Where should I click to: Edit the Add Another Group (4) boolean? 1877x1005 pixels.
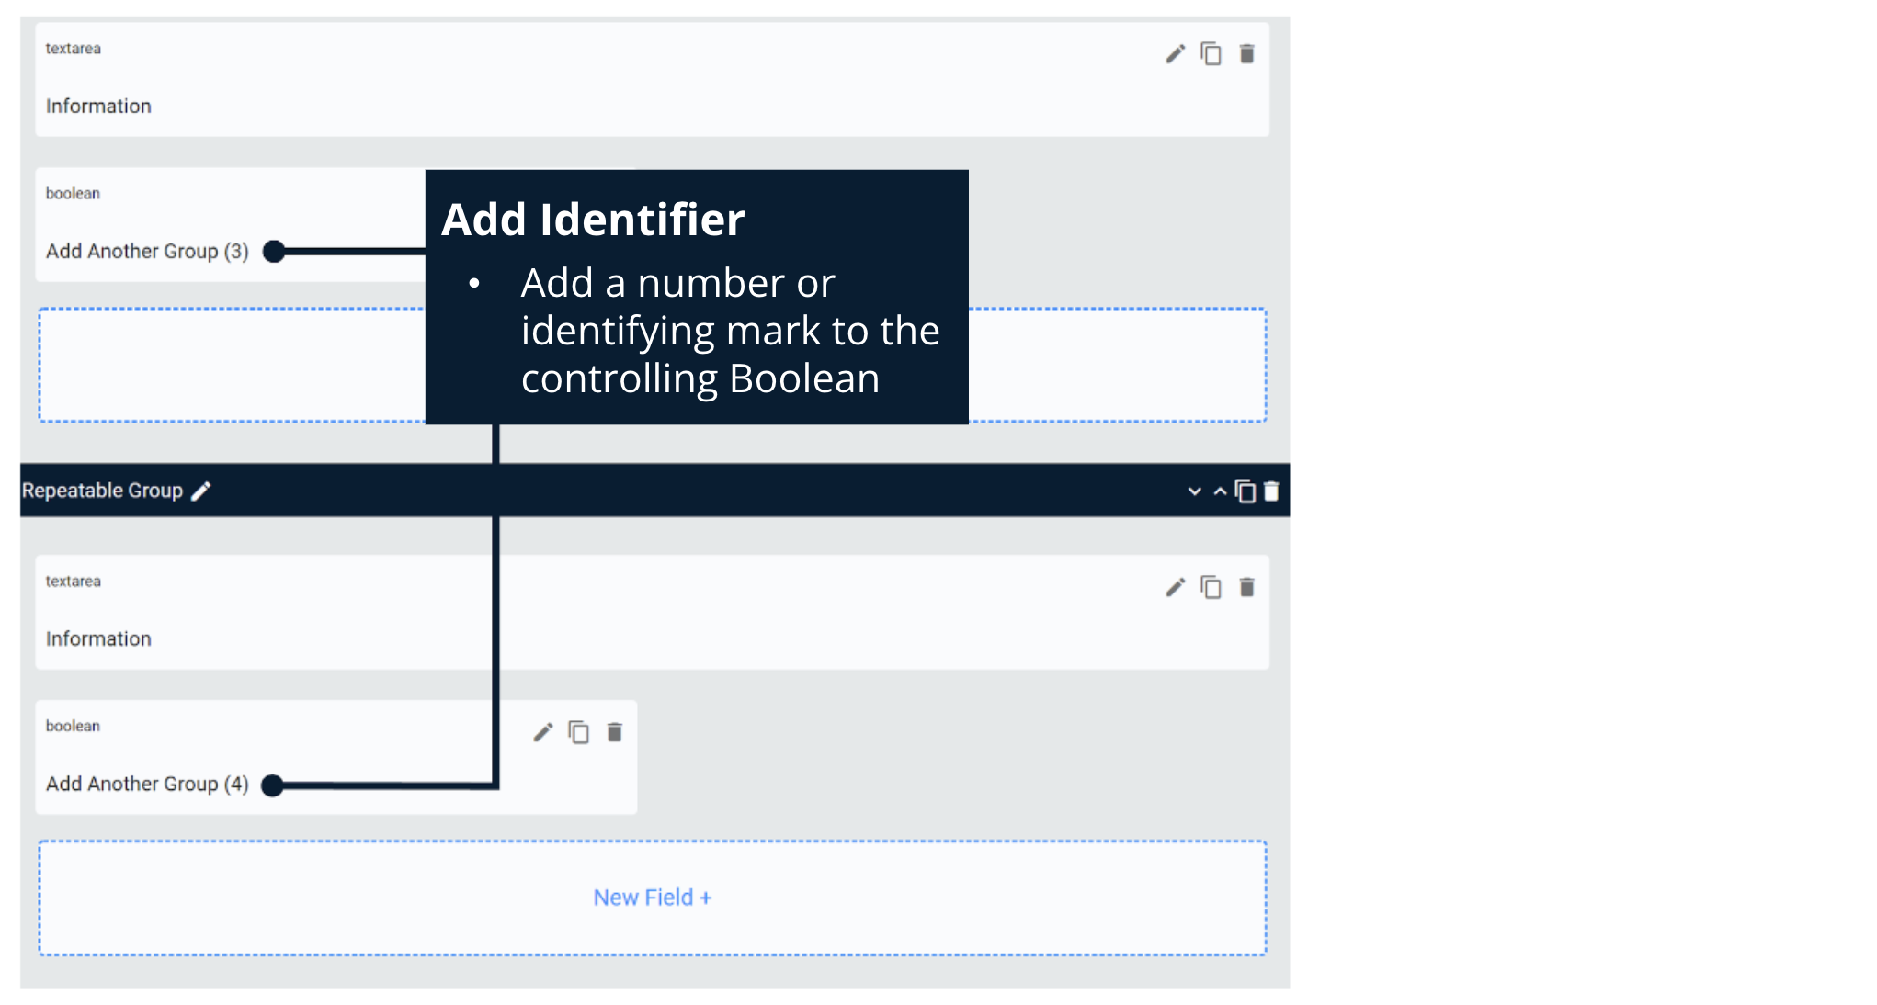tap(543, 732)
